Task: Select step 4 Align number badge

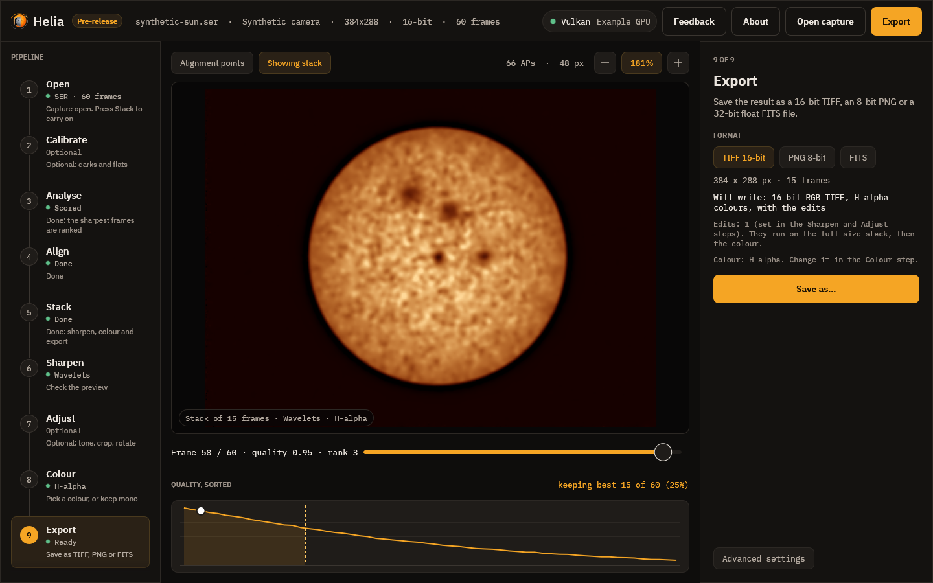Action: pyautogui.click(x=29, y=257)
